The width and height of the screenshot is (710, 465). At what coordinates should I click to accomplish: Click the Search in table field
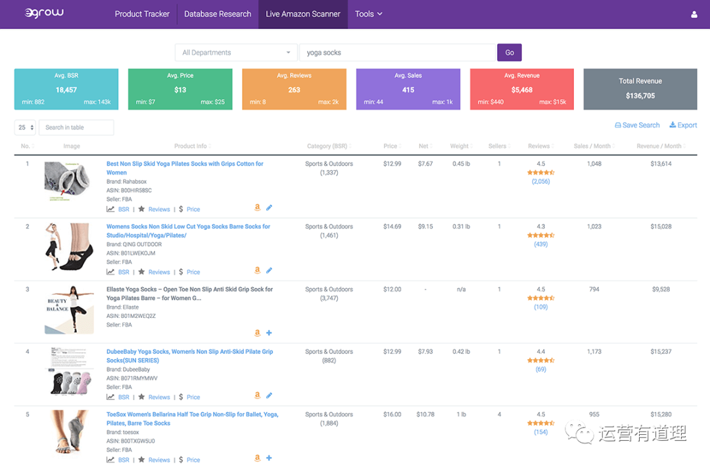click(76, 127)
